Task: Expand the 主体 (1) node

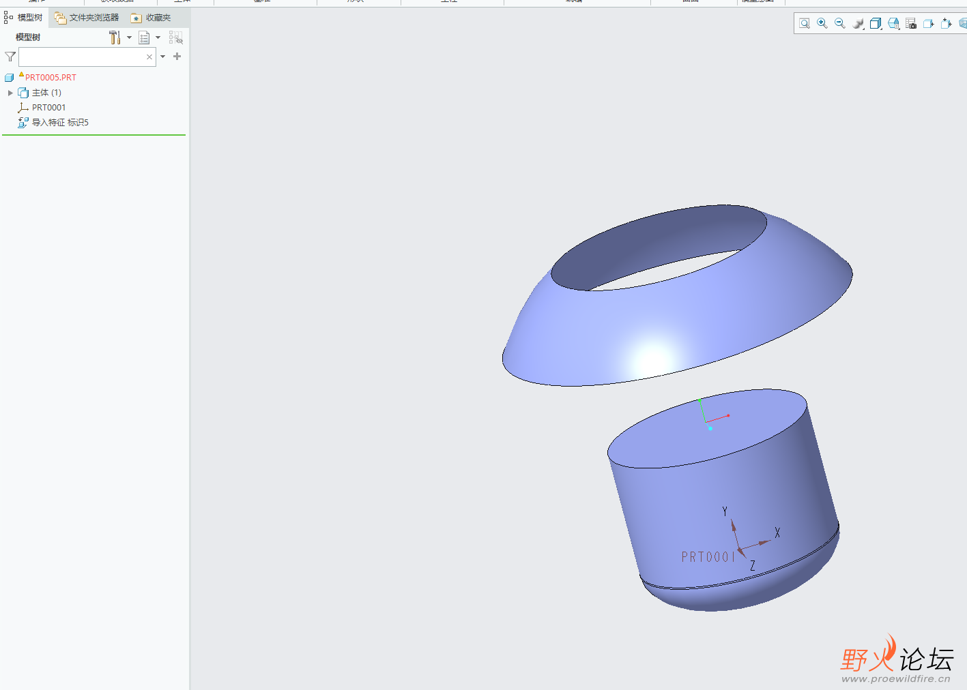Action: tap(10, 93)
